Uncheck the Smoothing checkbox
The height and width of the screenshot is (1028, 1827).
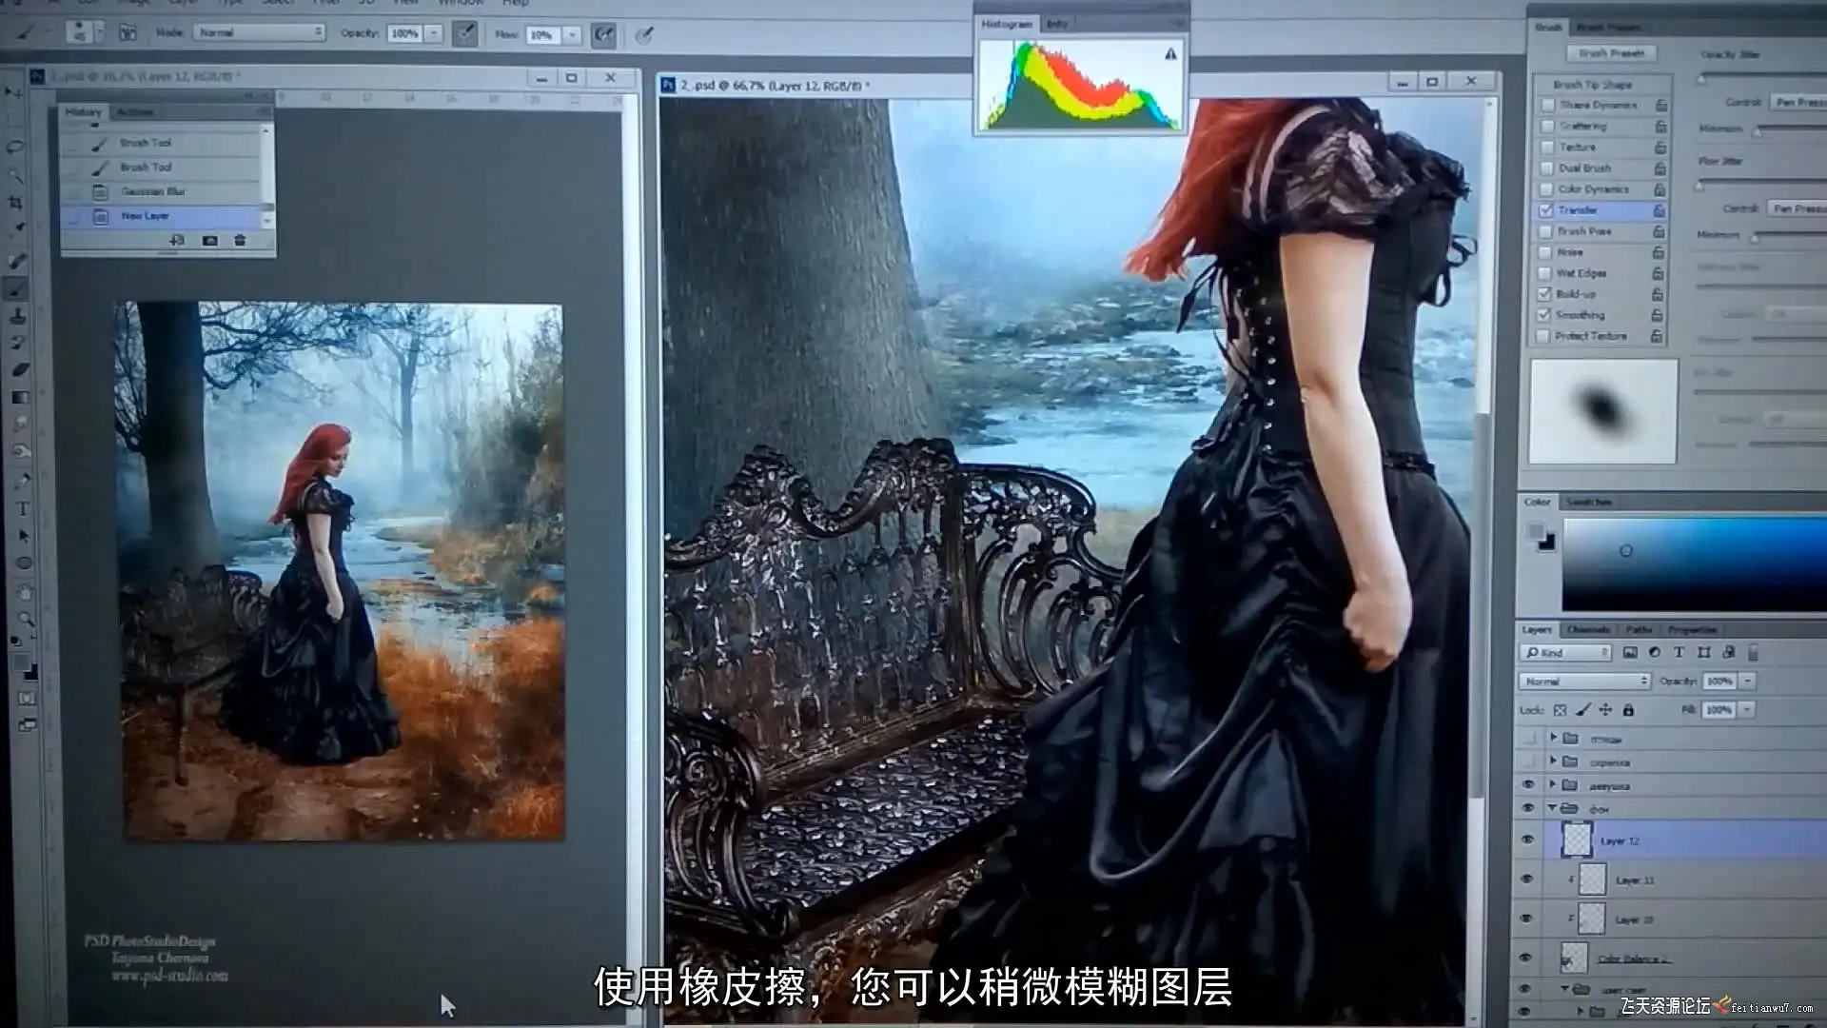click(x=1543, y=314)
